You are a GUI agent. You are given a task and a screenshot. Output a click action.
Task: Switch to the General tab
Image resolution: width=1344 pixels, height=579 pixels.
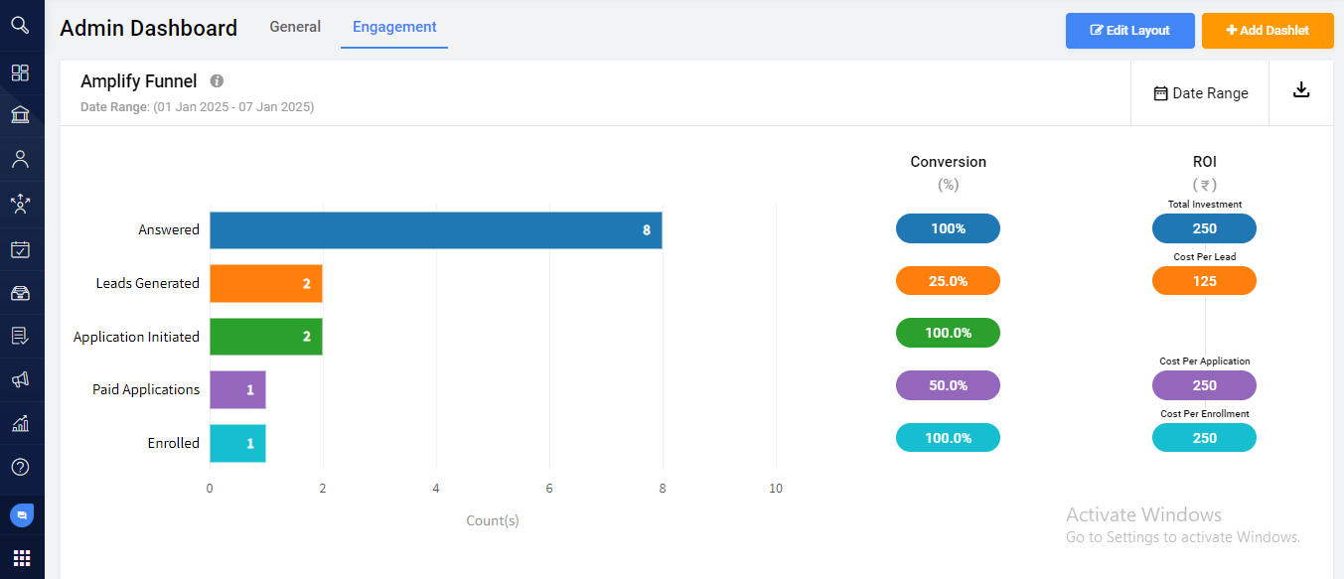click(295, 27)
